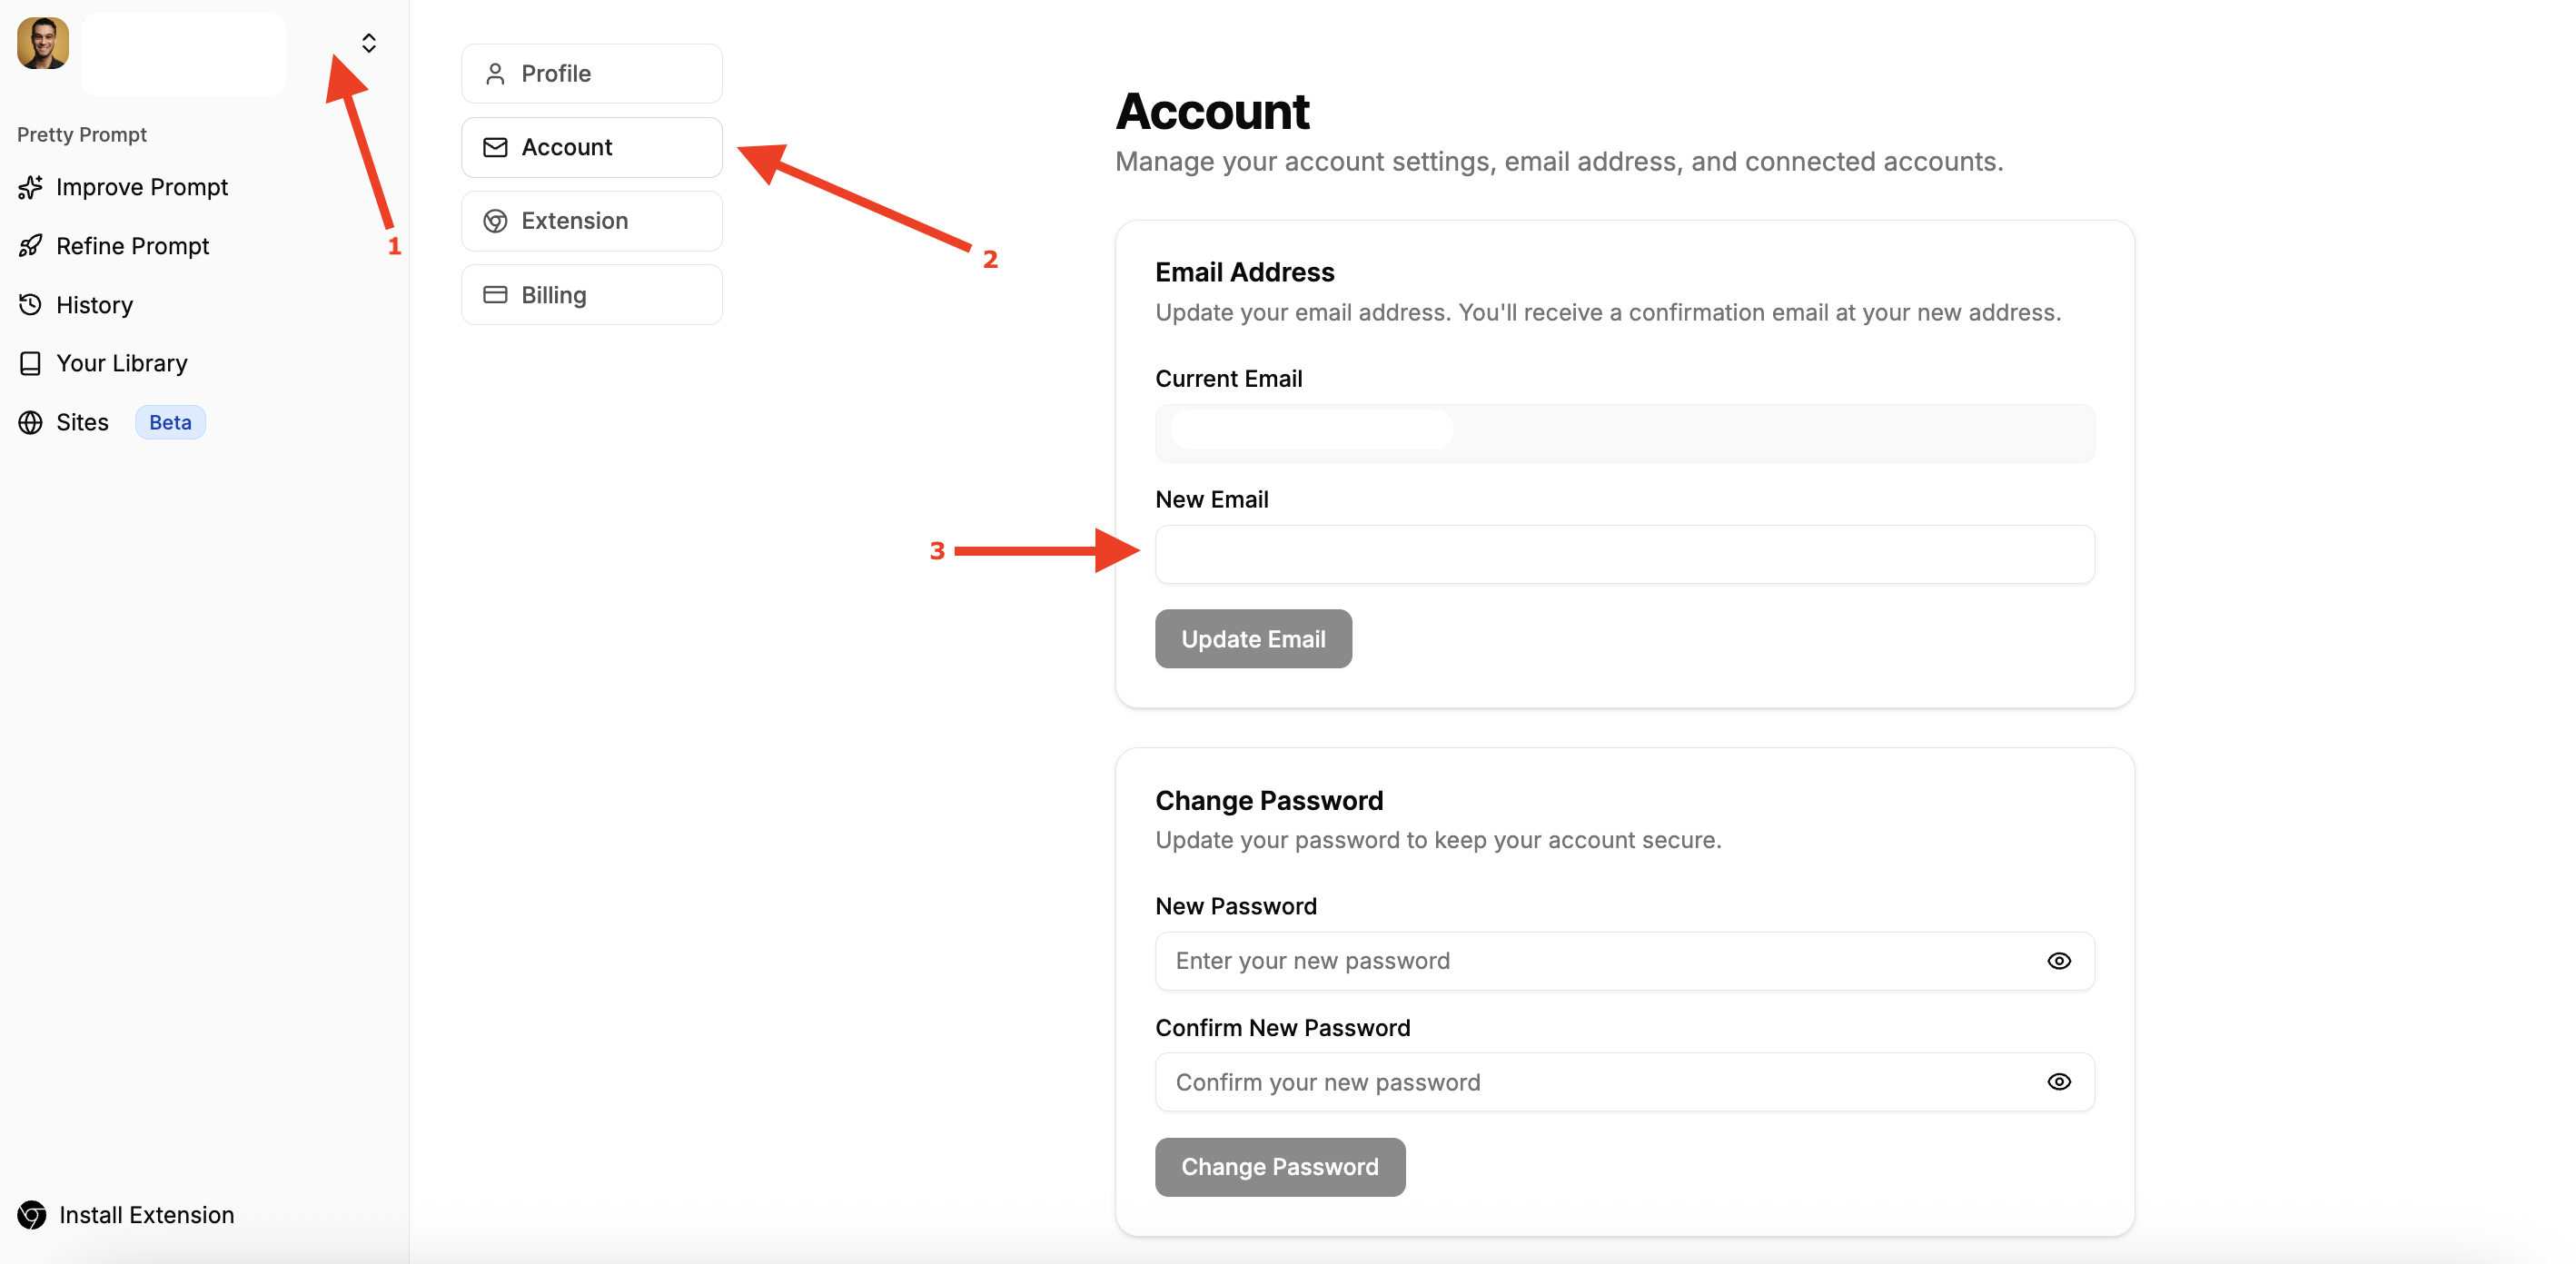
Task: Click the Extension tab's Chrome icon
Action: (x=495, y=221)
